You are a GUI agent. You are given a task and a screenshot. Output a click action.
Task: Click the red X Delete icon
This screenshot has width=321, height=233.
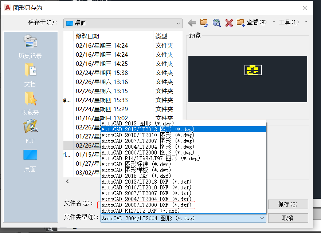click(229, 23)
